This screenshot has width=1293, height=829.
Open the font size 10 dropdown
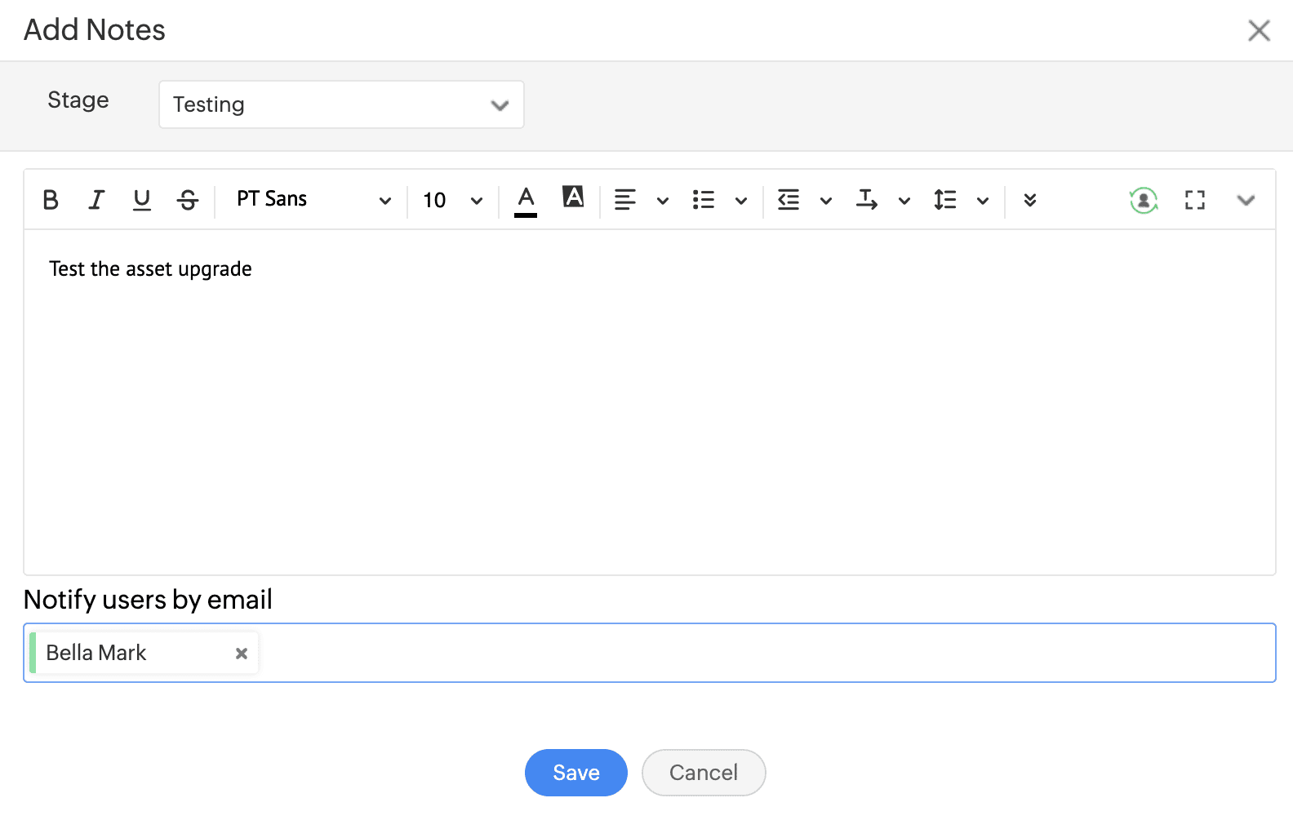tap(452, 200)
